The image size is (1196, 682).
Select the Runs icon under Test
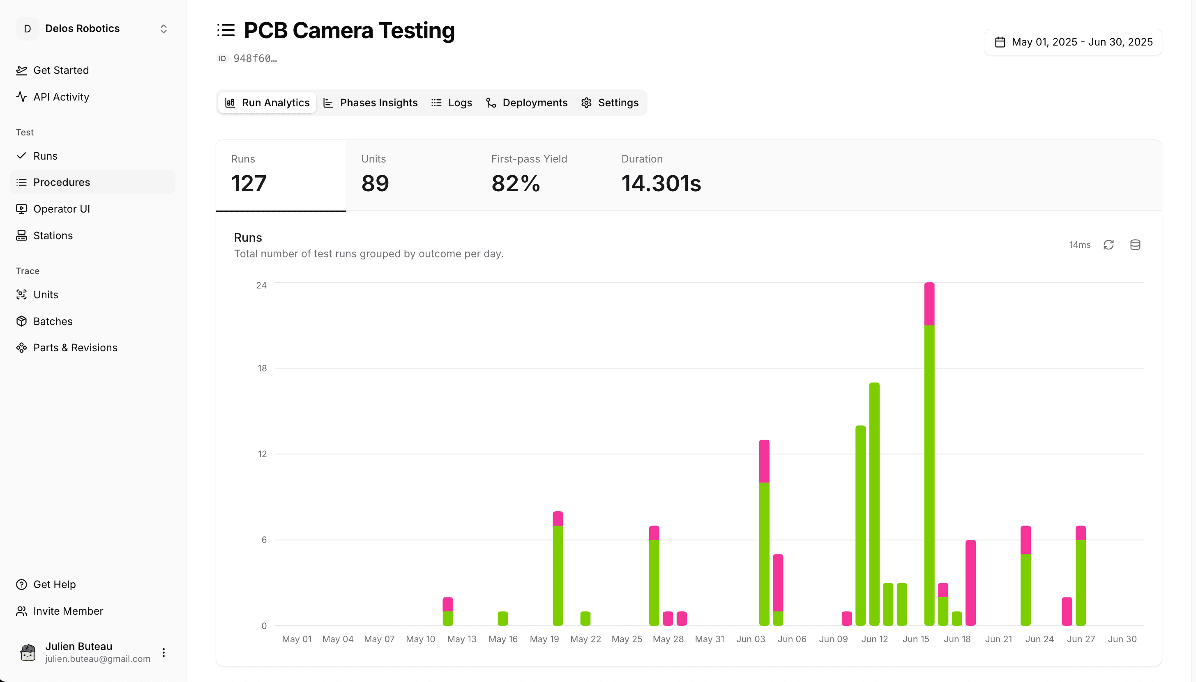(21, 156)
